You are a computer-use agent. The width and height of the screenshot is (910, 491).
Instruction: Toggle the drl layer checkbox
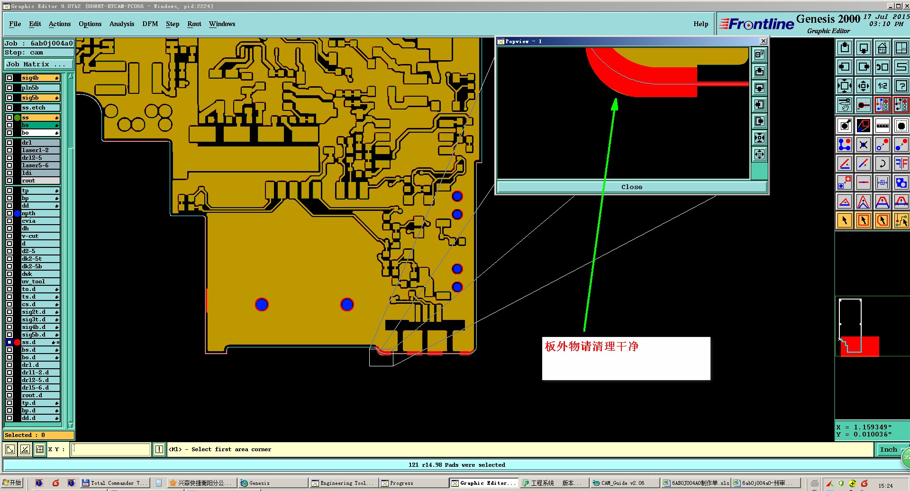pos(9,143)
